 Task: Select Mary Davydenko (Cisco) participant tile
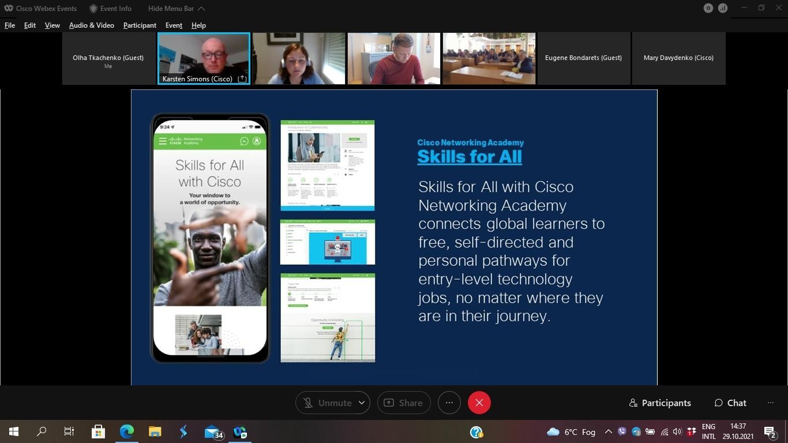click(678, 58)
